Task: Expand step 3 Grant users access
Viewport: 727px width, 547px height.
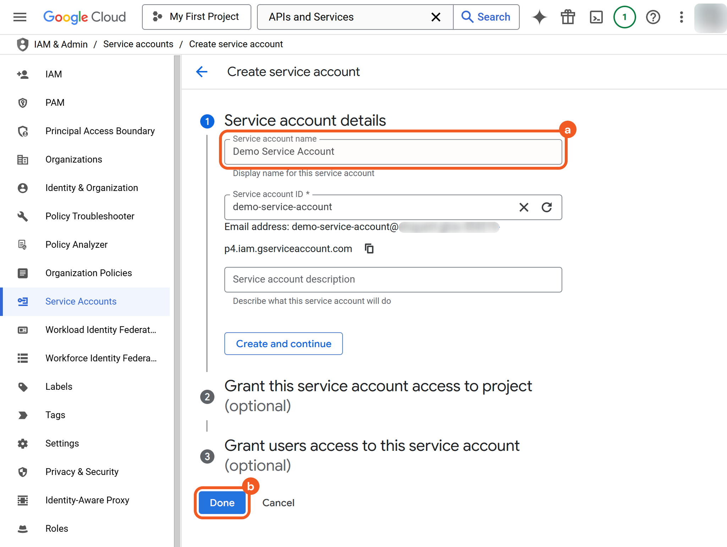Action: pyautogui.click(x=372, y=455)
